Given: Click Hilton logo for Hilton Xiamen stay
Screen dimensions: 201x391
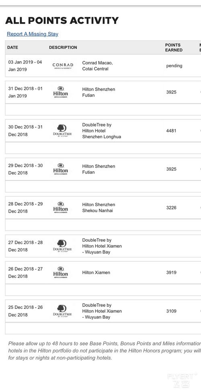Looking at the screenshot, I should [61, 273].
